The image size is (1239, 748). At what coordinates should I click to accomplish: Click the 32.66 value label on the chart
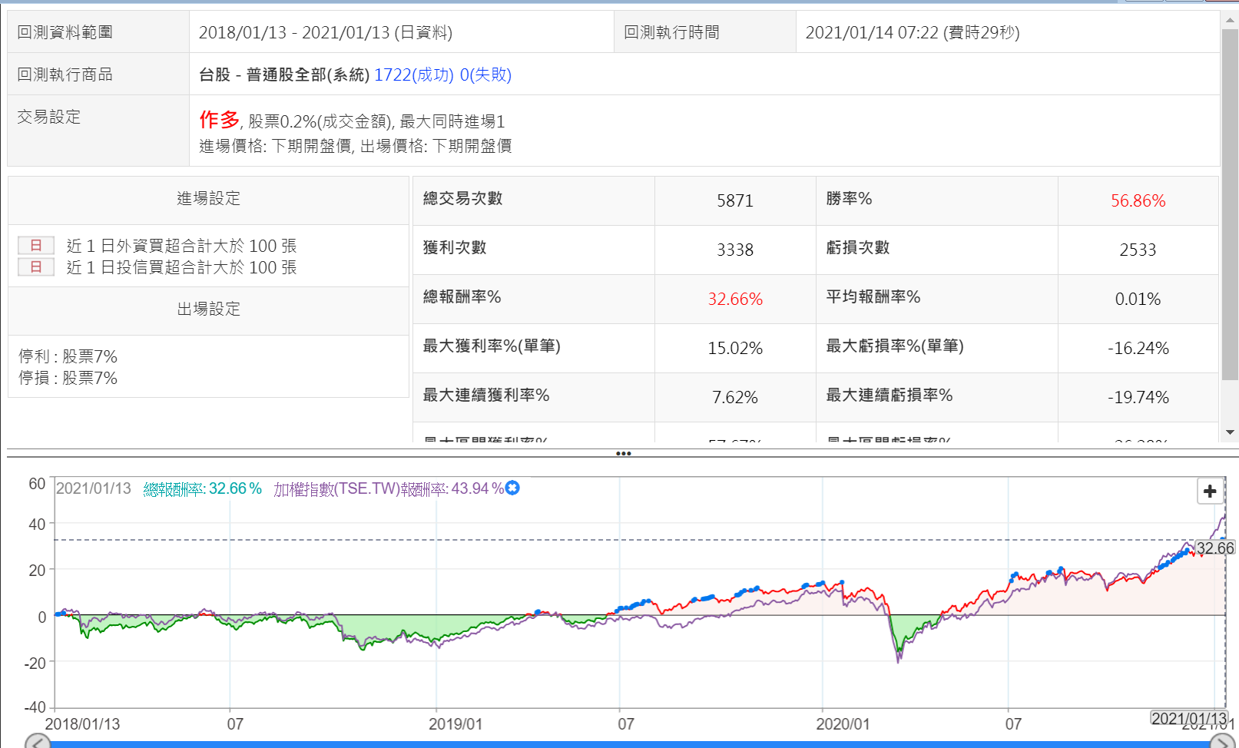tap(1214, 548)
